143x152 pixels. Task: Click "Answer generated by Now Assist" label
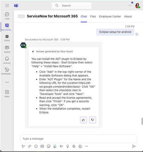[x=55, y=51]
